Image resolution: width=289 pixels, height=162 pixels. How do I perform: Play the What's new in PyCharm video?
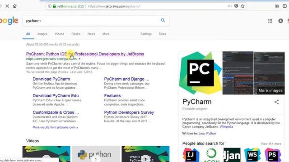(x=145, y=154)
